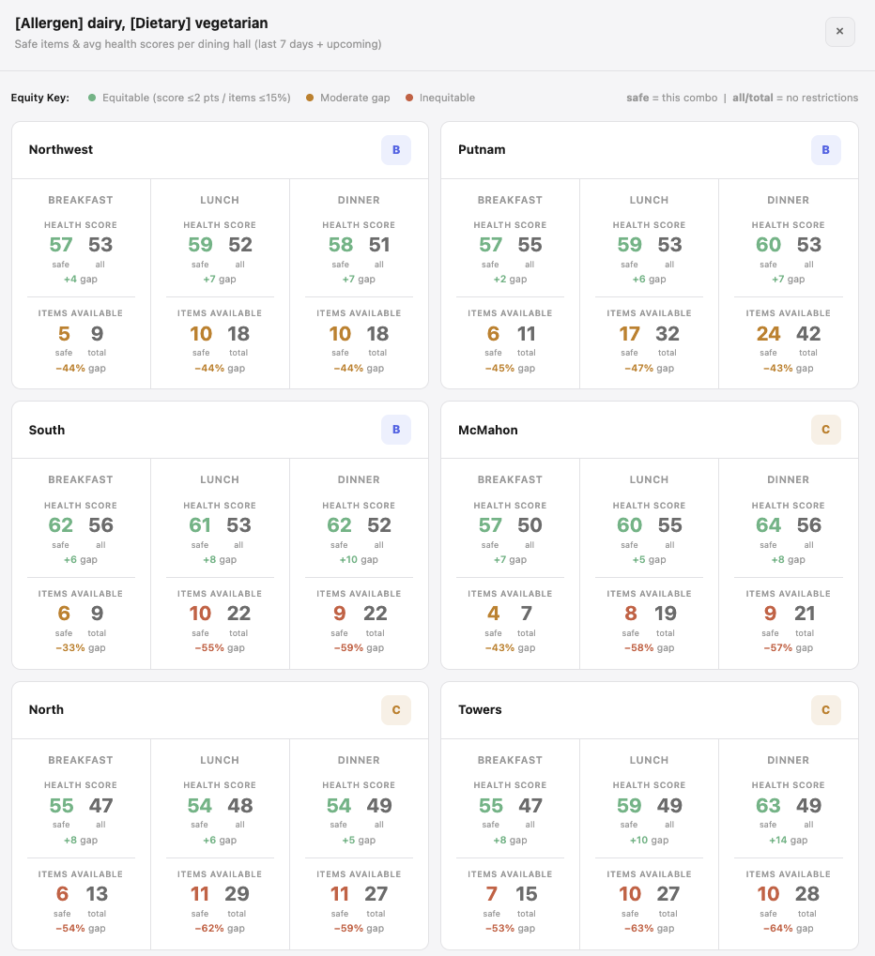Click the North dining hall title
Screen dimensions: 875x956
46,709
